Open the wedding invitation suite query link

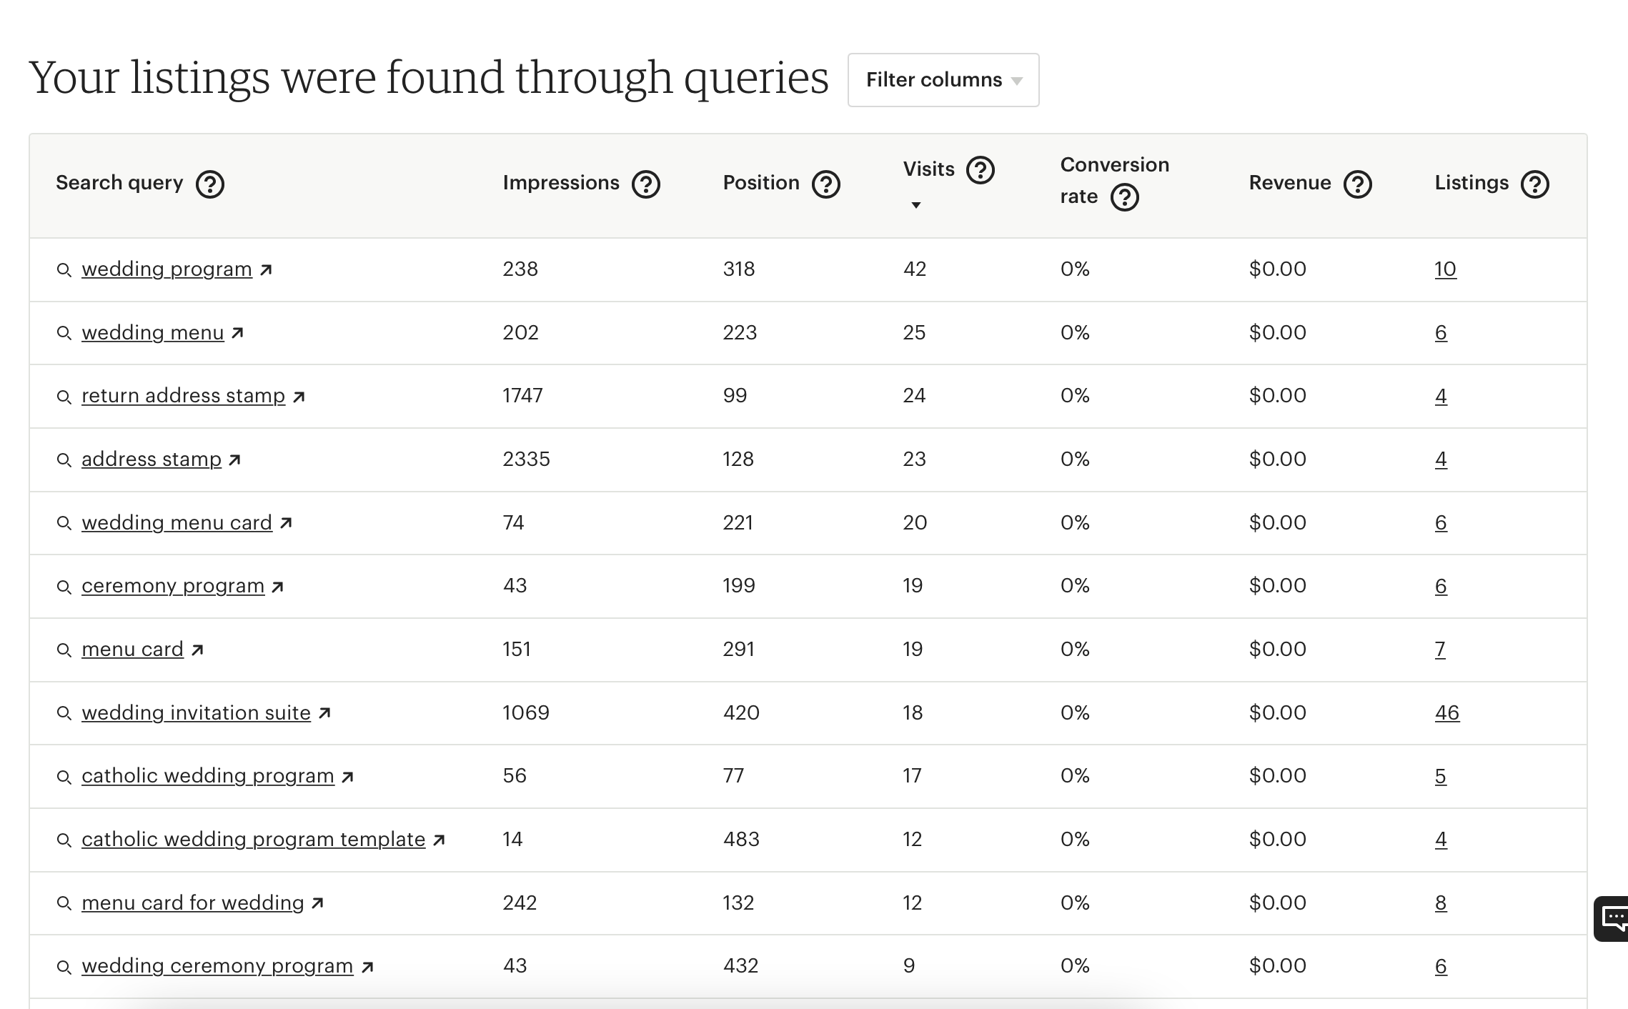[196, 713]
